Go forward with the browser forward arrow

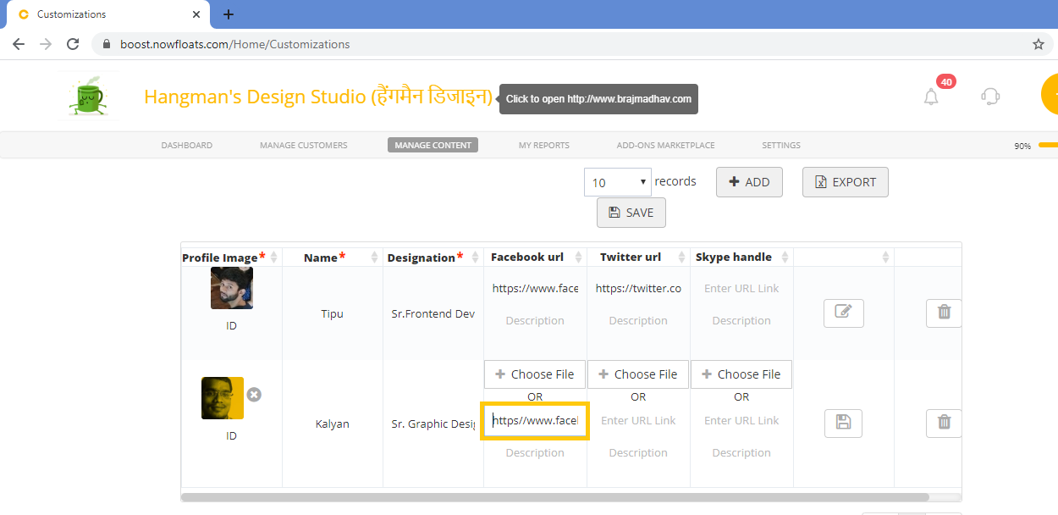coord(46,44)
